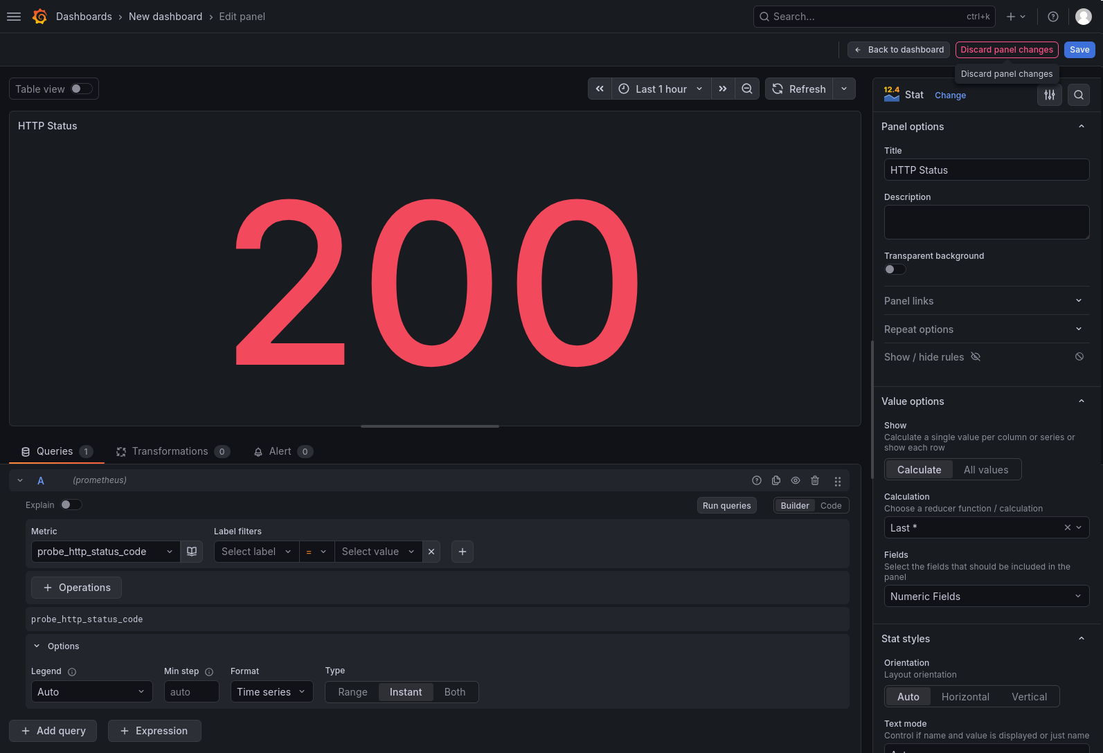
Task: Grab query A drag handle
Action: tap(838, 480)
